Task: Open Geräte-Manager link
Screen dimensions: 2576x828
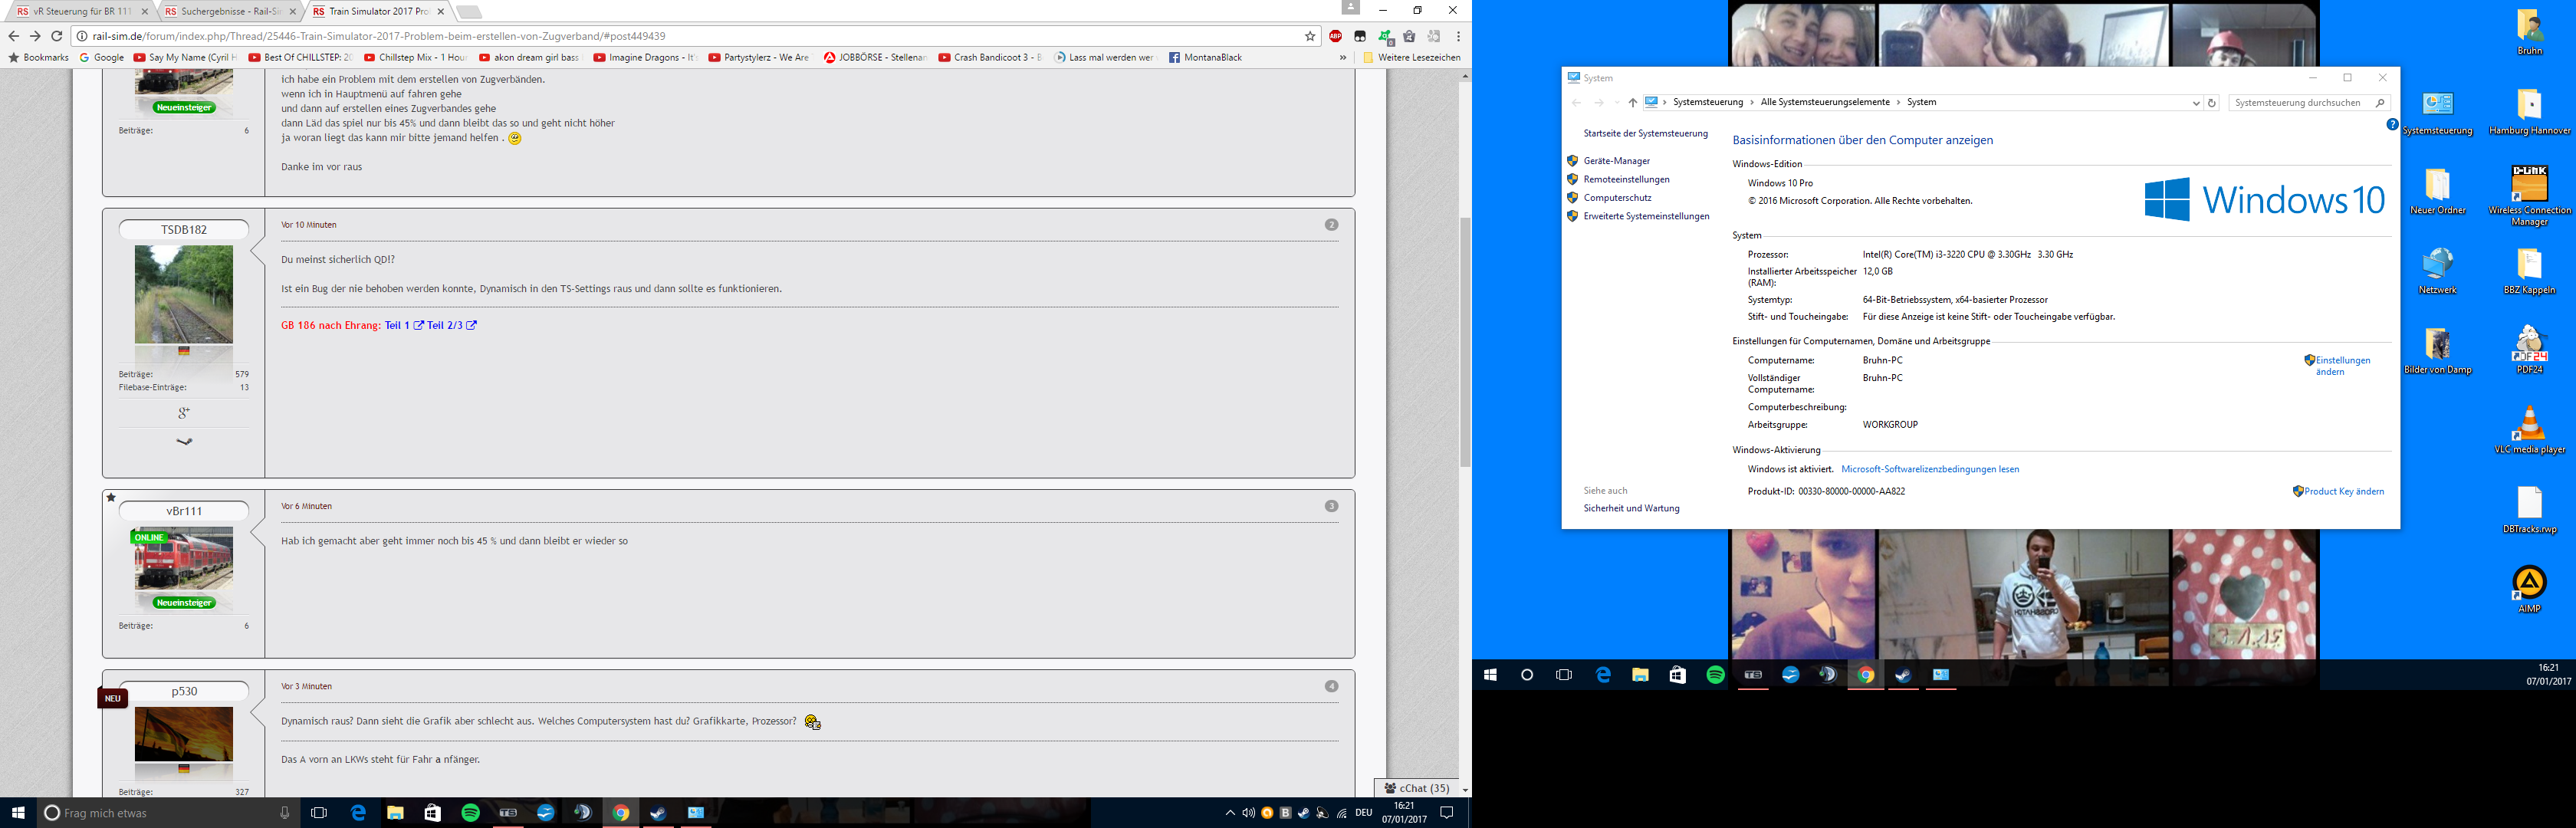Action: point(1616,161)
